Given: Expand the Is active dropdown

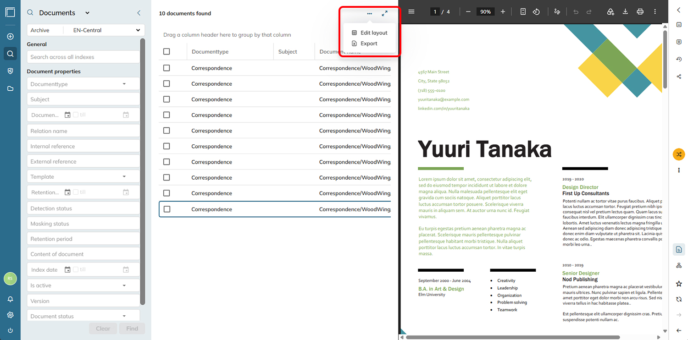Looking at the screenshot, I should [x=124, y=285].
